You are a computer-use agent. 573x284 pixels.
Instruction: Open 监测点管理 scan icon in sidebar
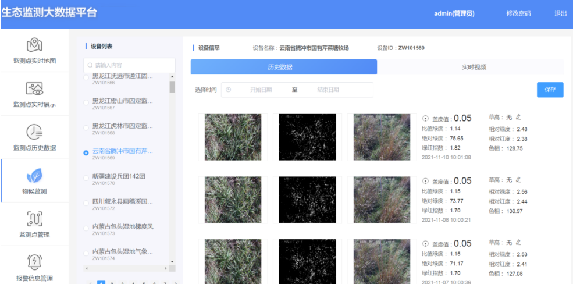pos(34,219)
